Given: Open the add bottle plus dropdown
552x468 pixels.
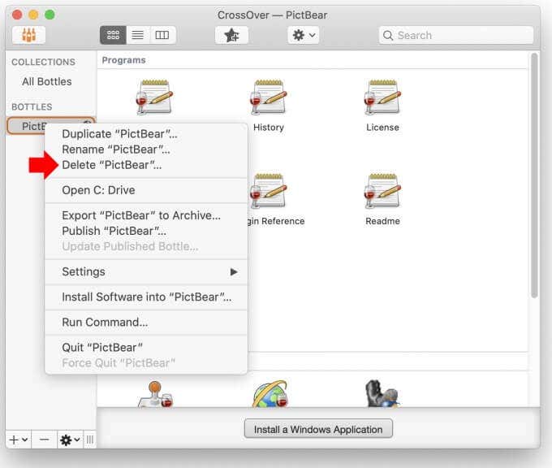Looking at the screenshot, I should 19,440.
